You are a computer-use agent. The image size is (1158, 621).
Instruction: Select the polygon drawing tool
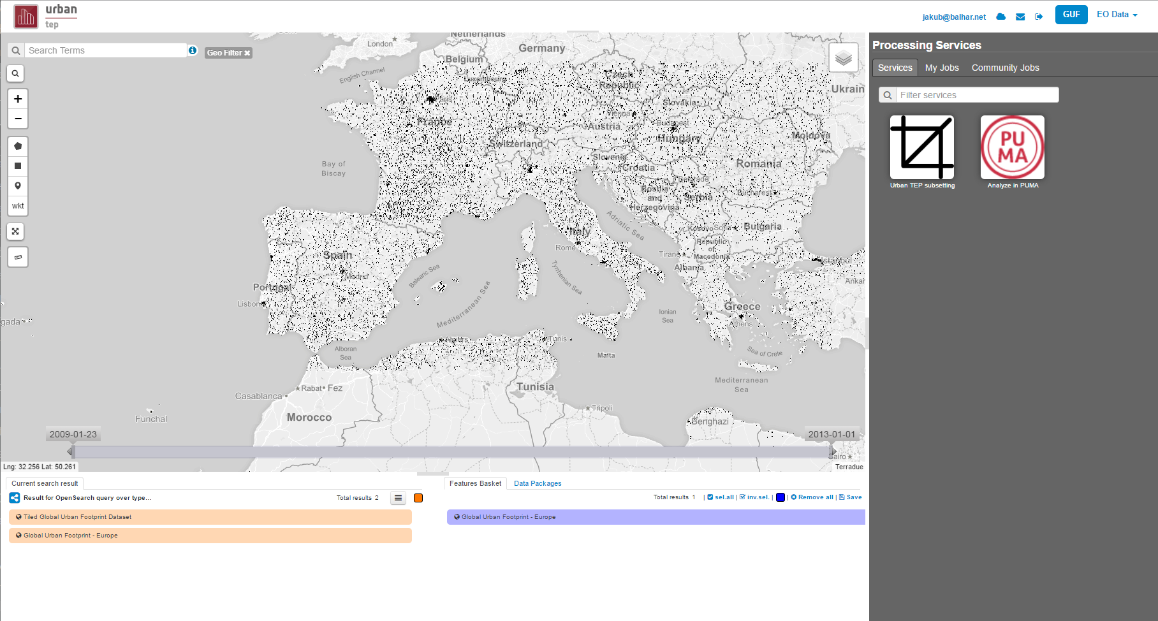18,146
